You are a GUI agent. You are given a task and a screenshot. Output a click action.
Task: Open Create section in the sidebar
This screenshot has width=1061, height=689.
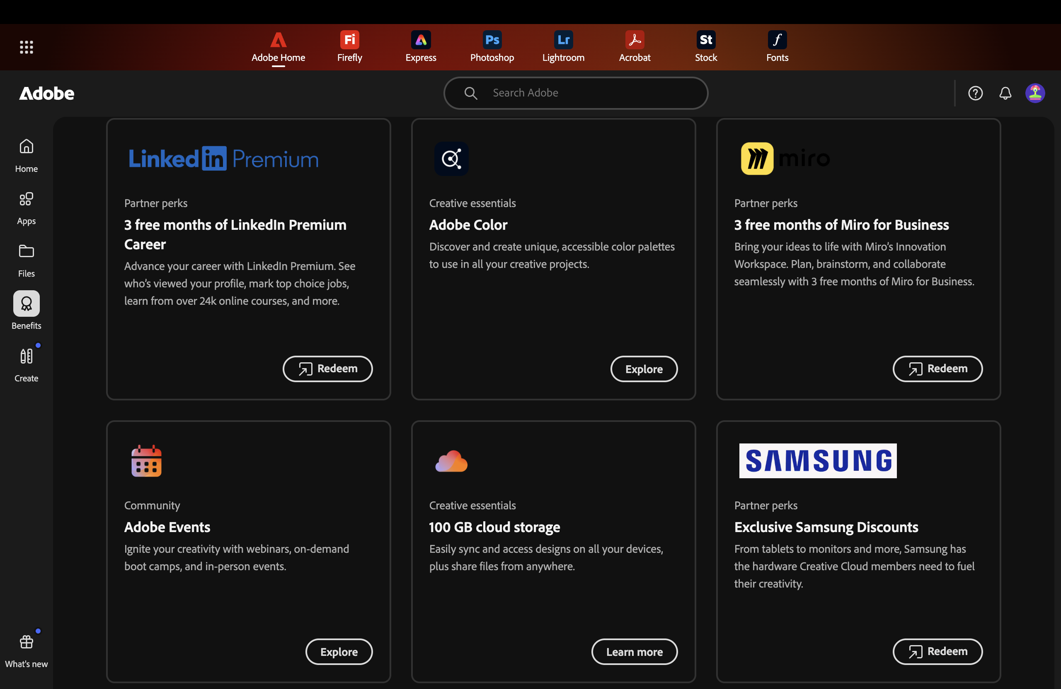coord(26,365)
